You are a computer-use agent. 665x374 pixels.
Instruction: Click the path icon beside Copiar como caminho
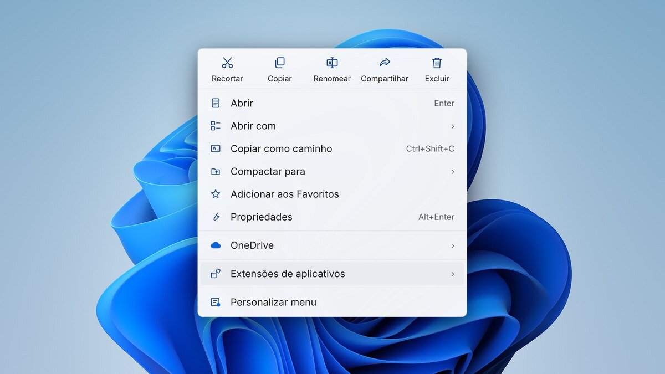tap(216, 148)
